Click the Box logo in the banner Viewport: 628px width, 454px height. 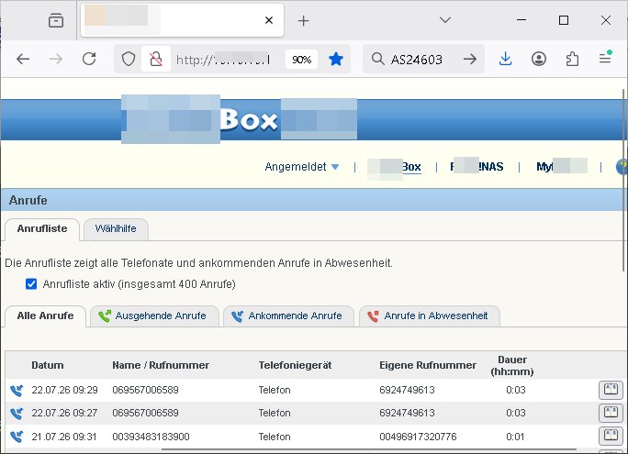(x=248, y=119)
